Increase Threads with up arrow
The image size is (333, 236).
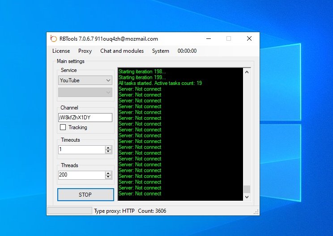[x=108, y=173]
